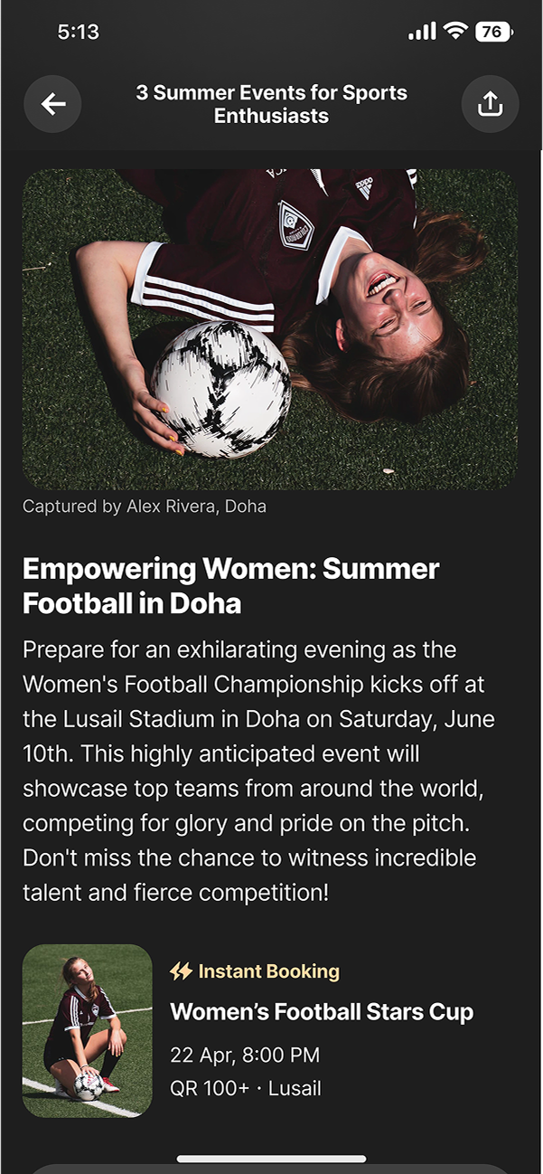The width and height of the screenshot is (543, 1174).
Task: Open the large football player photo
Action: click(x=270, y=329)
